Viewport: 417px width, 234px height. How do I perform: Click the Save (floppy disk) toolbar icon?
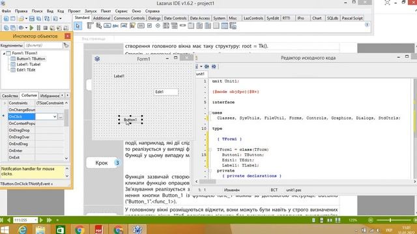click(32, 19)
